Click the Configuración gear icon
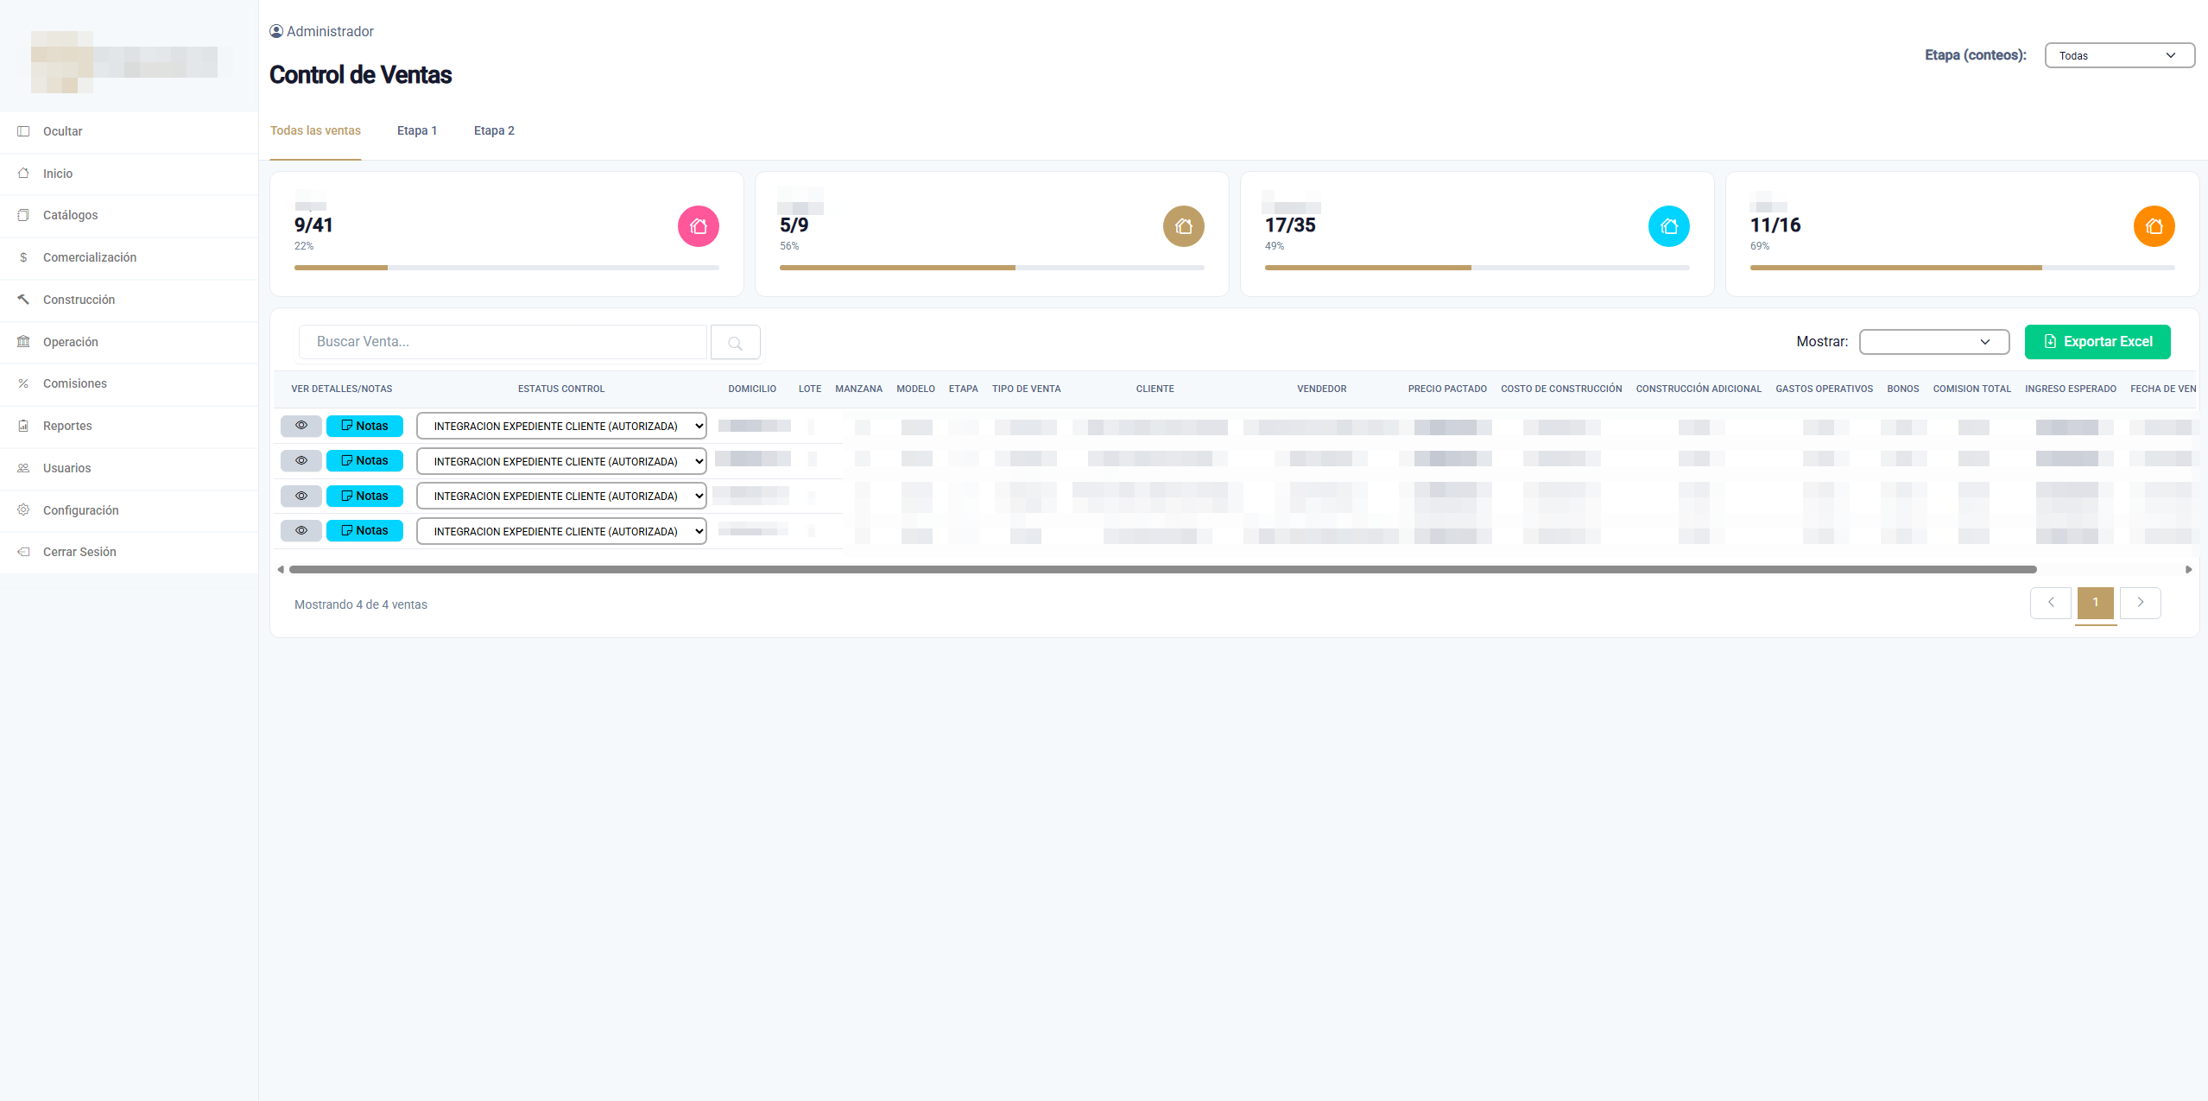The image size is (2208, 1101). click(x=23, y=510)
